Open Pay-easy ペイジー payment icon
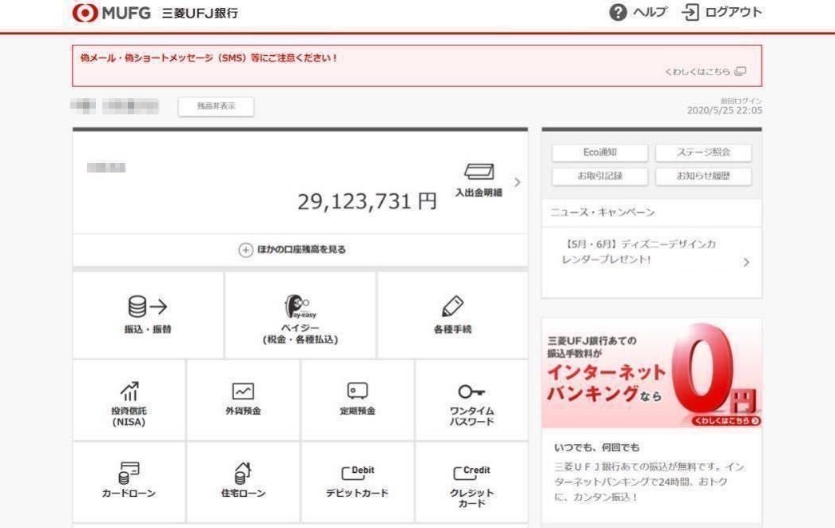Image resolution: width=835 pixels, height=528 pixels. click(x=300, y=306)
